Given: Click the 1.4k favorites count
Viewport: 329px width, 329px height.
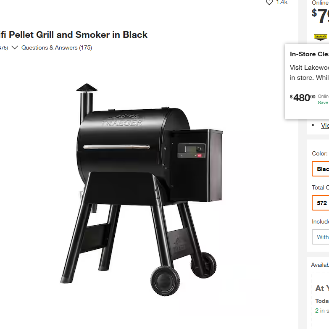Looking at the screenshot, I should (282, 2).
